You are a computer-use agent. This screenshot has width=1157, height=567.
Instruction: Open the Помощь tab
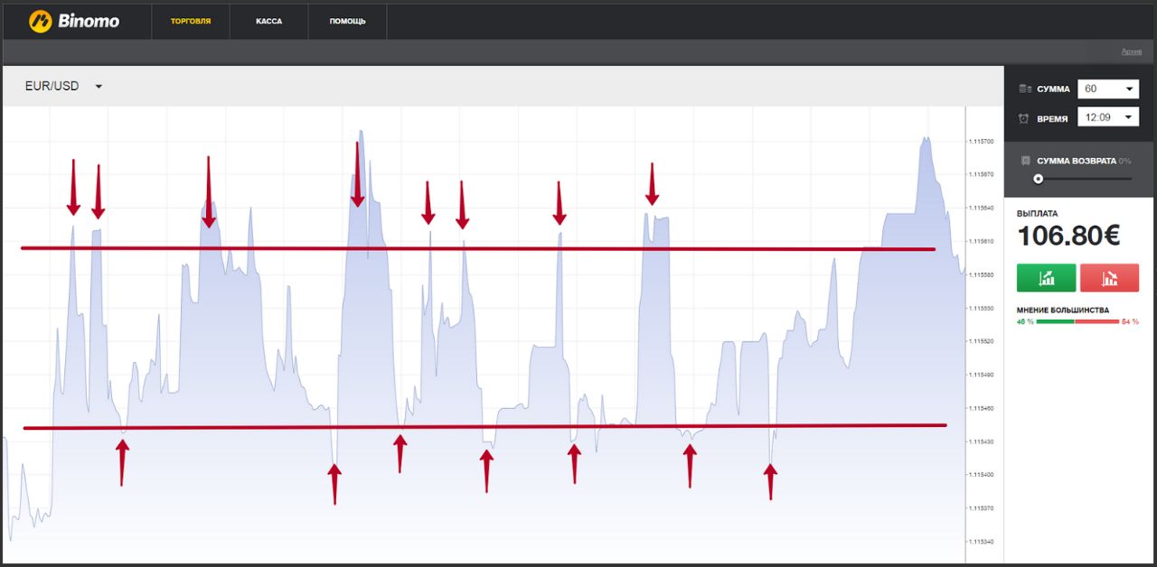348,21
